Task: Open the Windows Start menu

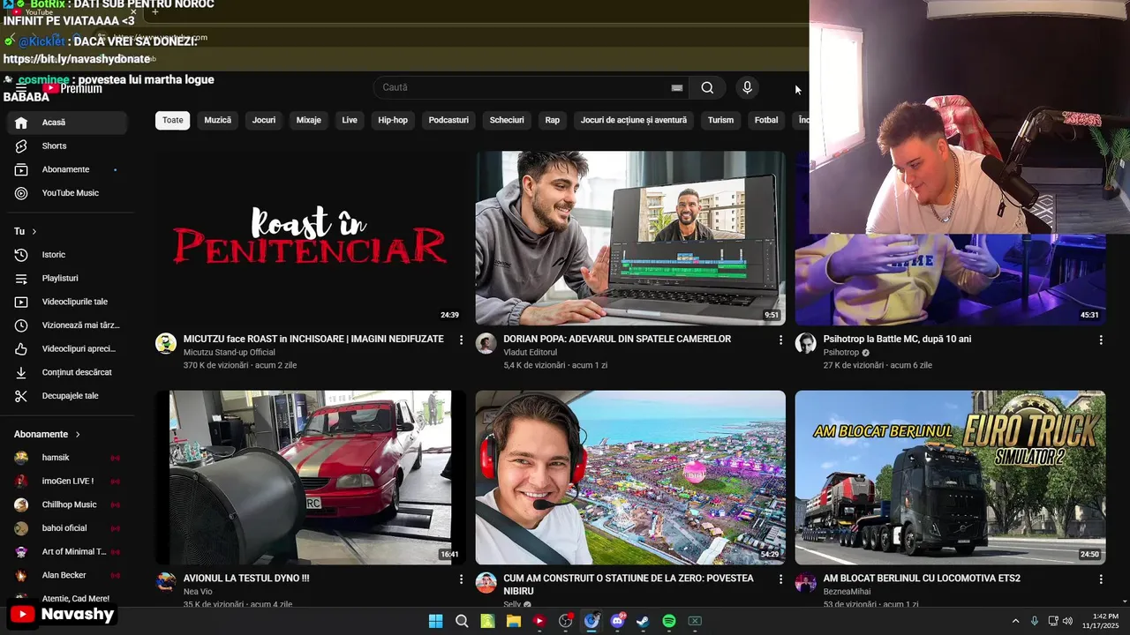Action: coord(435,622)
